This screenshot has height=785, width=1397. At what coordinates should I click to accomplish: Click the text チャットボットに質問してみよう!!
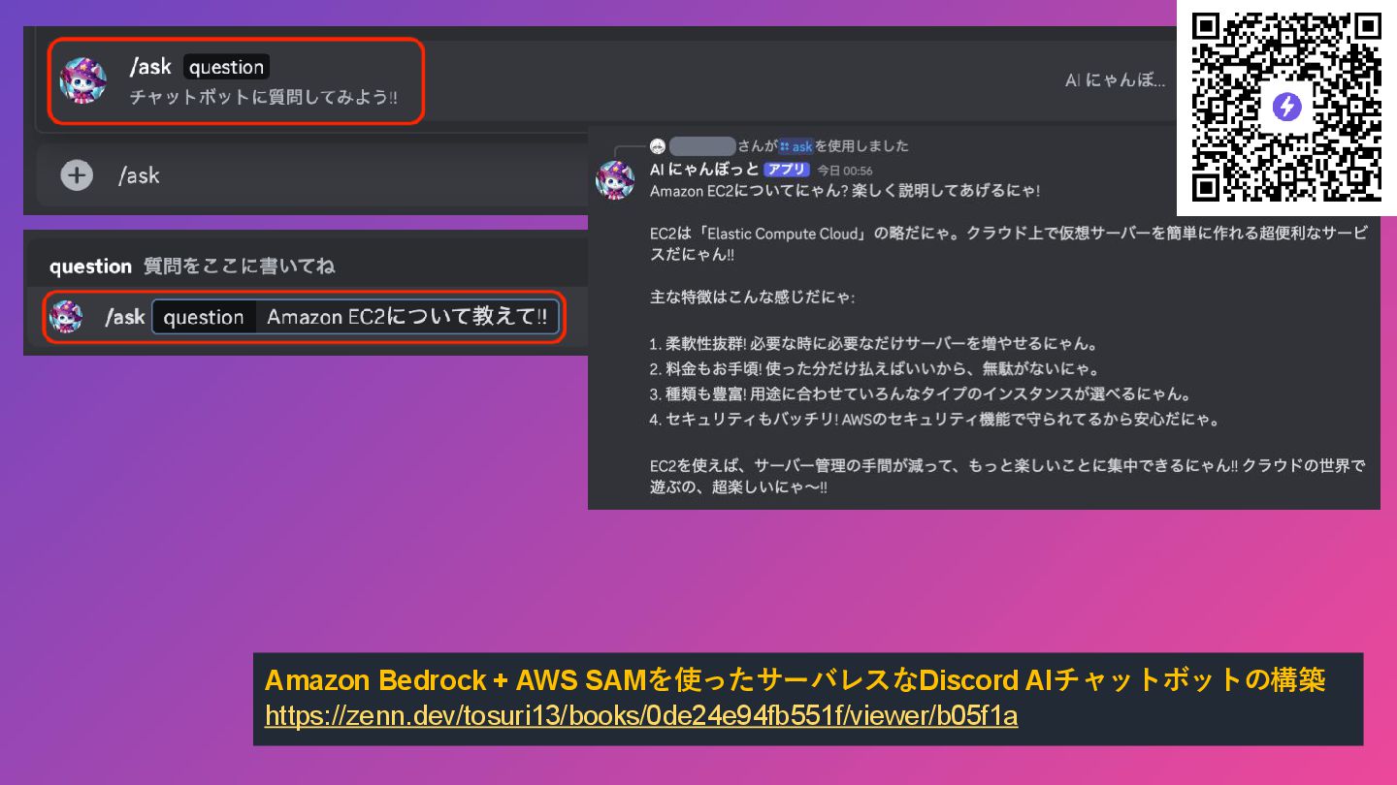tap(264, 98)
